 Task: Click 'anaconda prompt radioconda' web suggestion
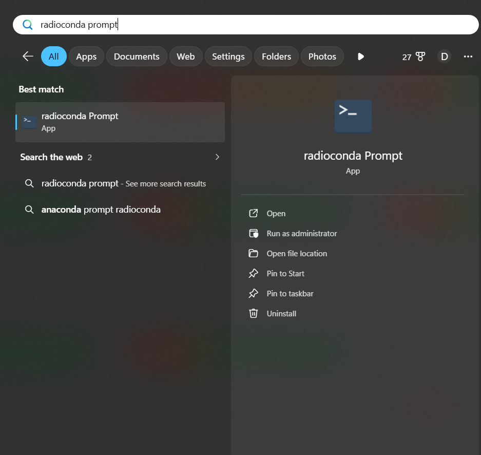click(101, 210)
